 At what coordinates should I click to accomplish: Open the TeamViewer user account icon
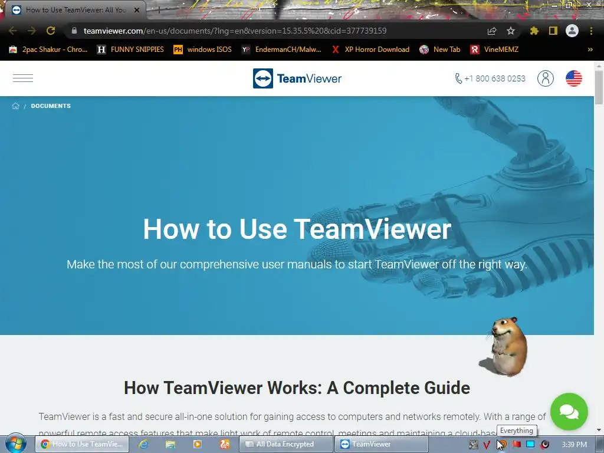546,78
